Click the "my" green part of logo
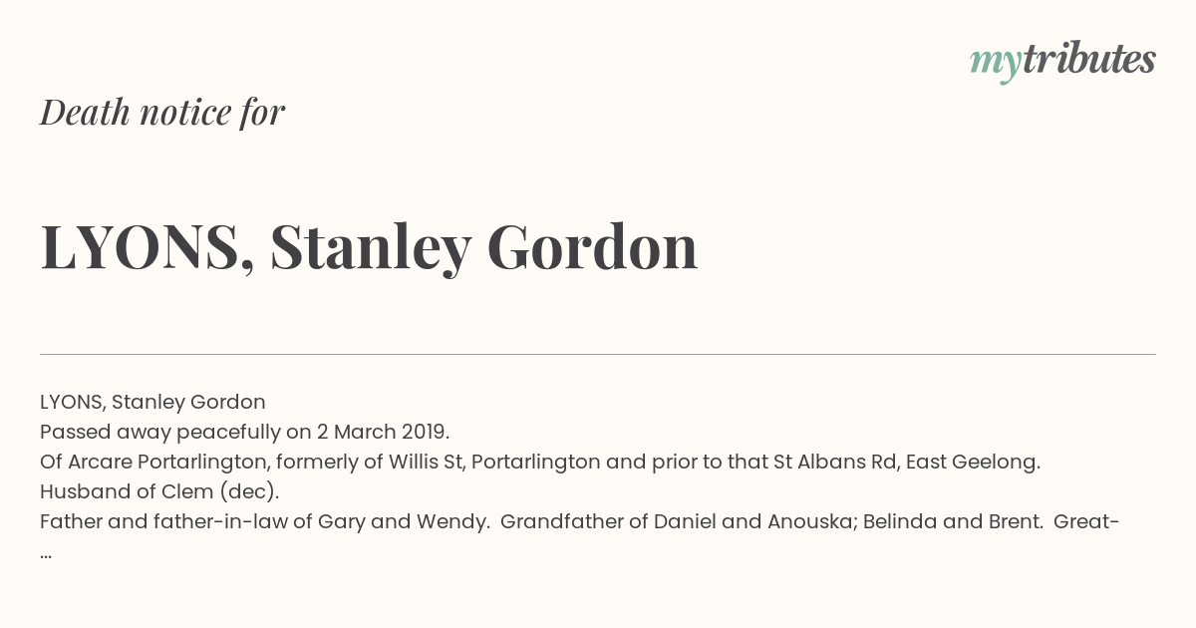The height and width of the screenshot is (628, 1196). click(995, 63)
